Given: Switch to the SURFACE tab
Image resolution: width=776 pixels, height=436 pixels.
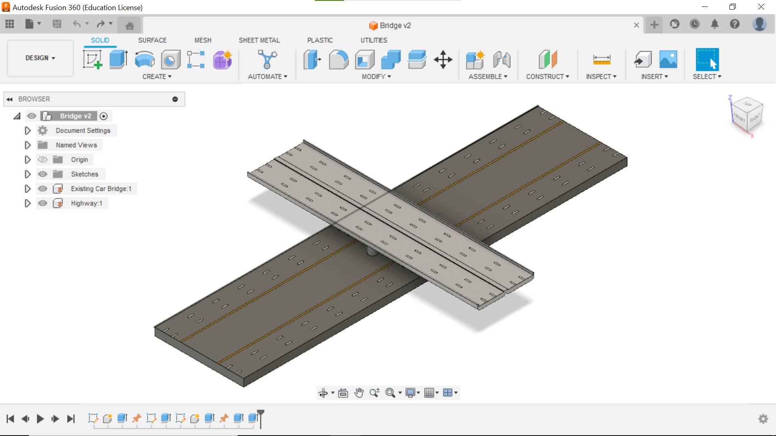Looking at the screenshot, I should 152,40.
